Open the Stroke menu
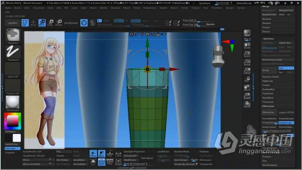The width and height of the screenshot is (302, 170). [185, 8]
